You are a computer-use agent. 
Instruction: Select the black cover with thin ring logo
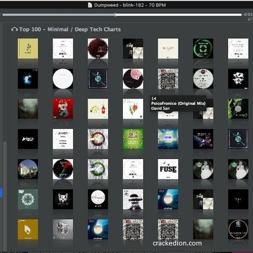point(238,229)
